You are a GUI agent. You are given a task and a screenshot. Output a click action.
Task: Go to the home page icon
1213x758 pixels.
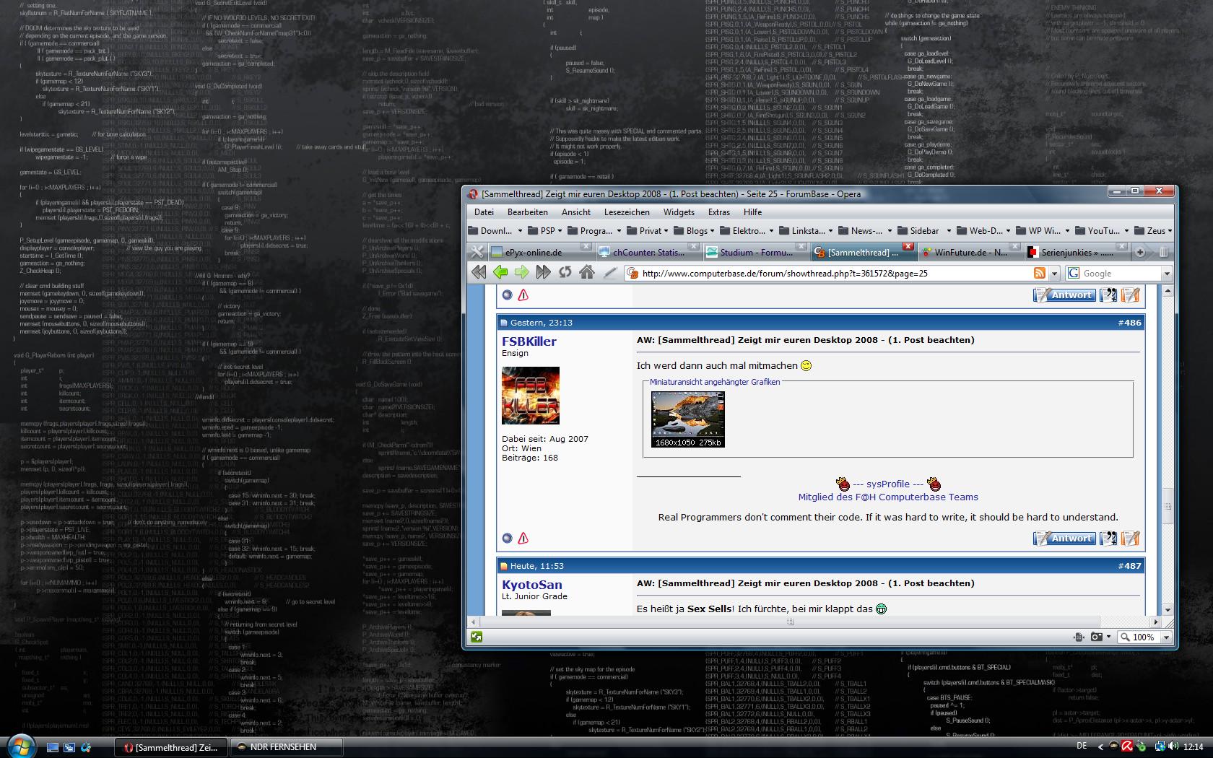pyautogui.click(x=587, y=272)
